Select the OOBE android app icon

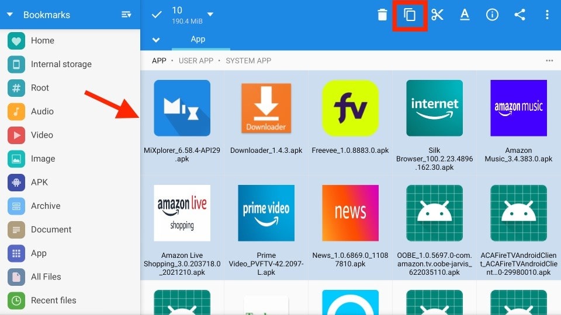coord(434,213)
